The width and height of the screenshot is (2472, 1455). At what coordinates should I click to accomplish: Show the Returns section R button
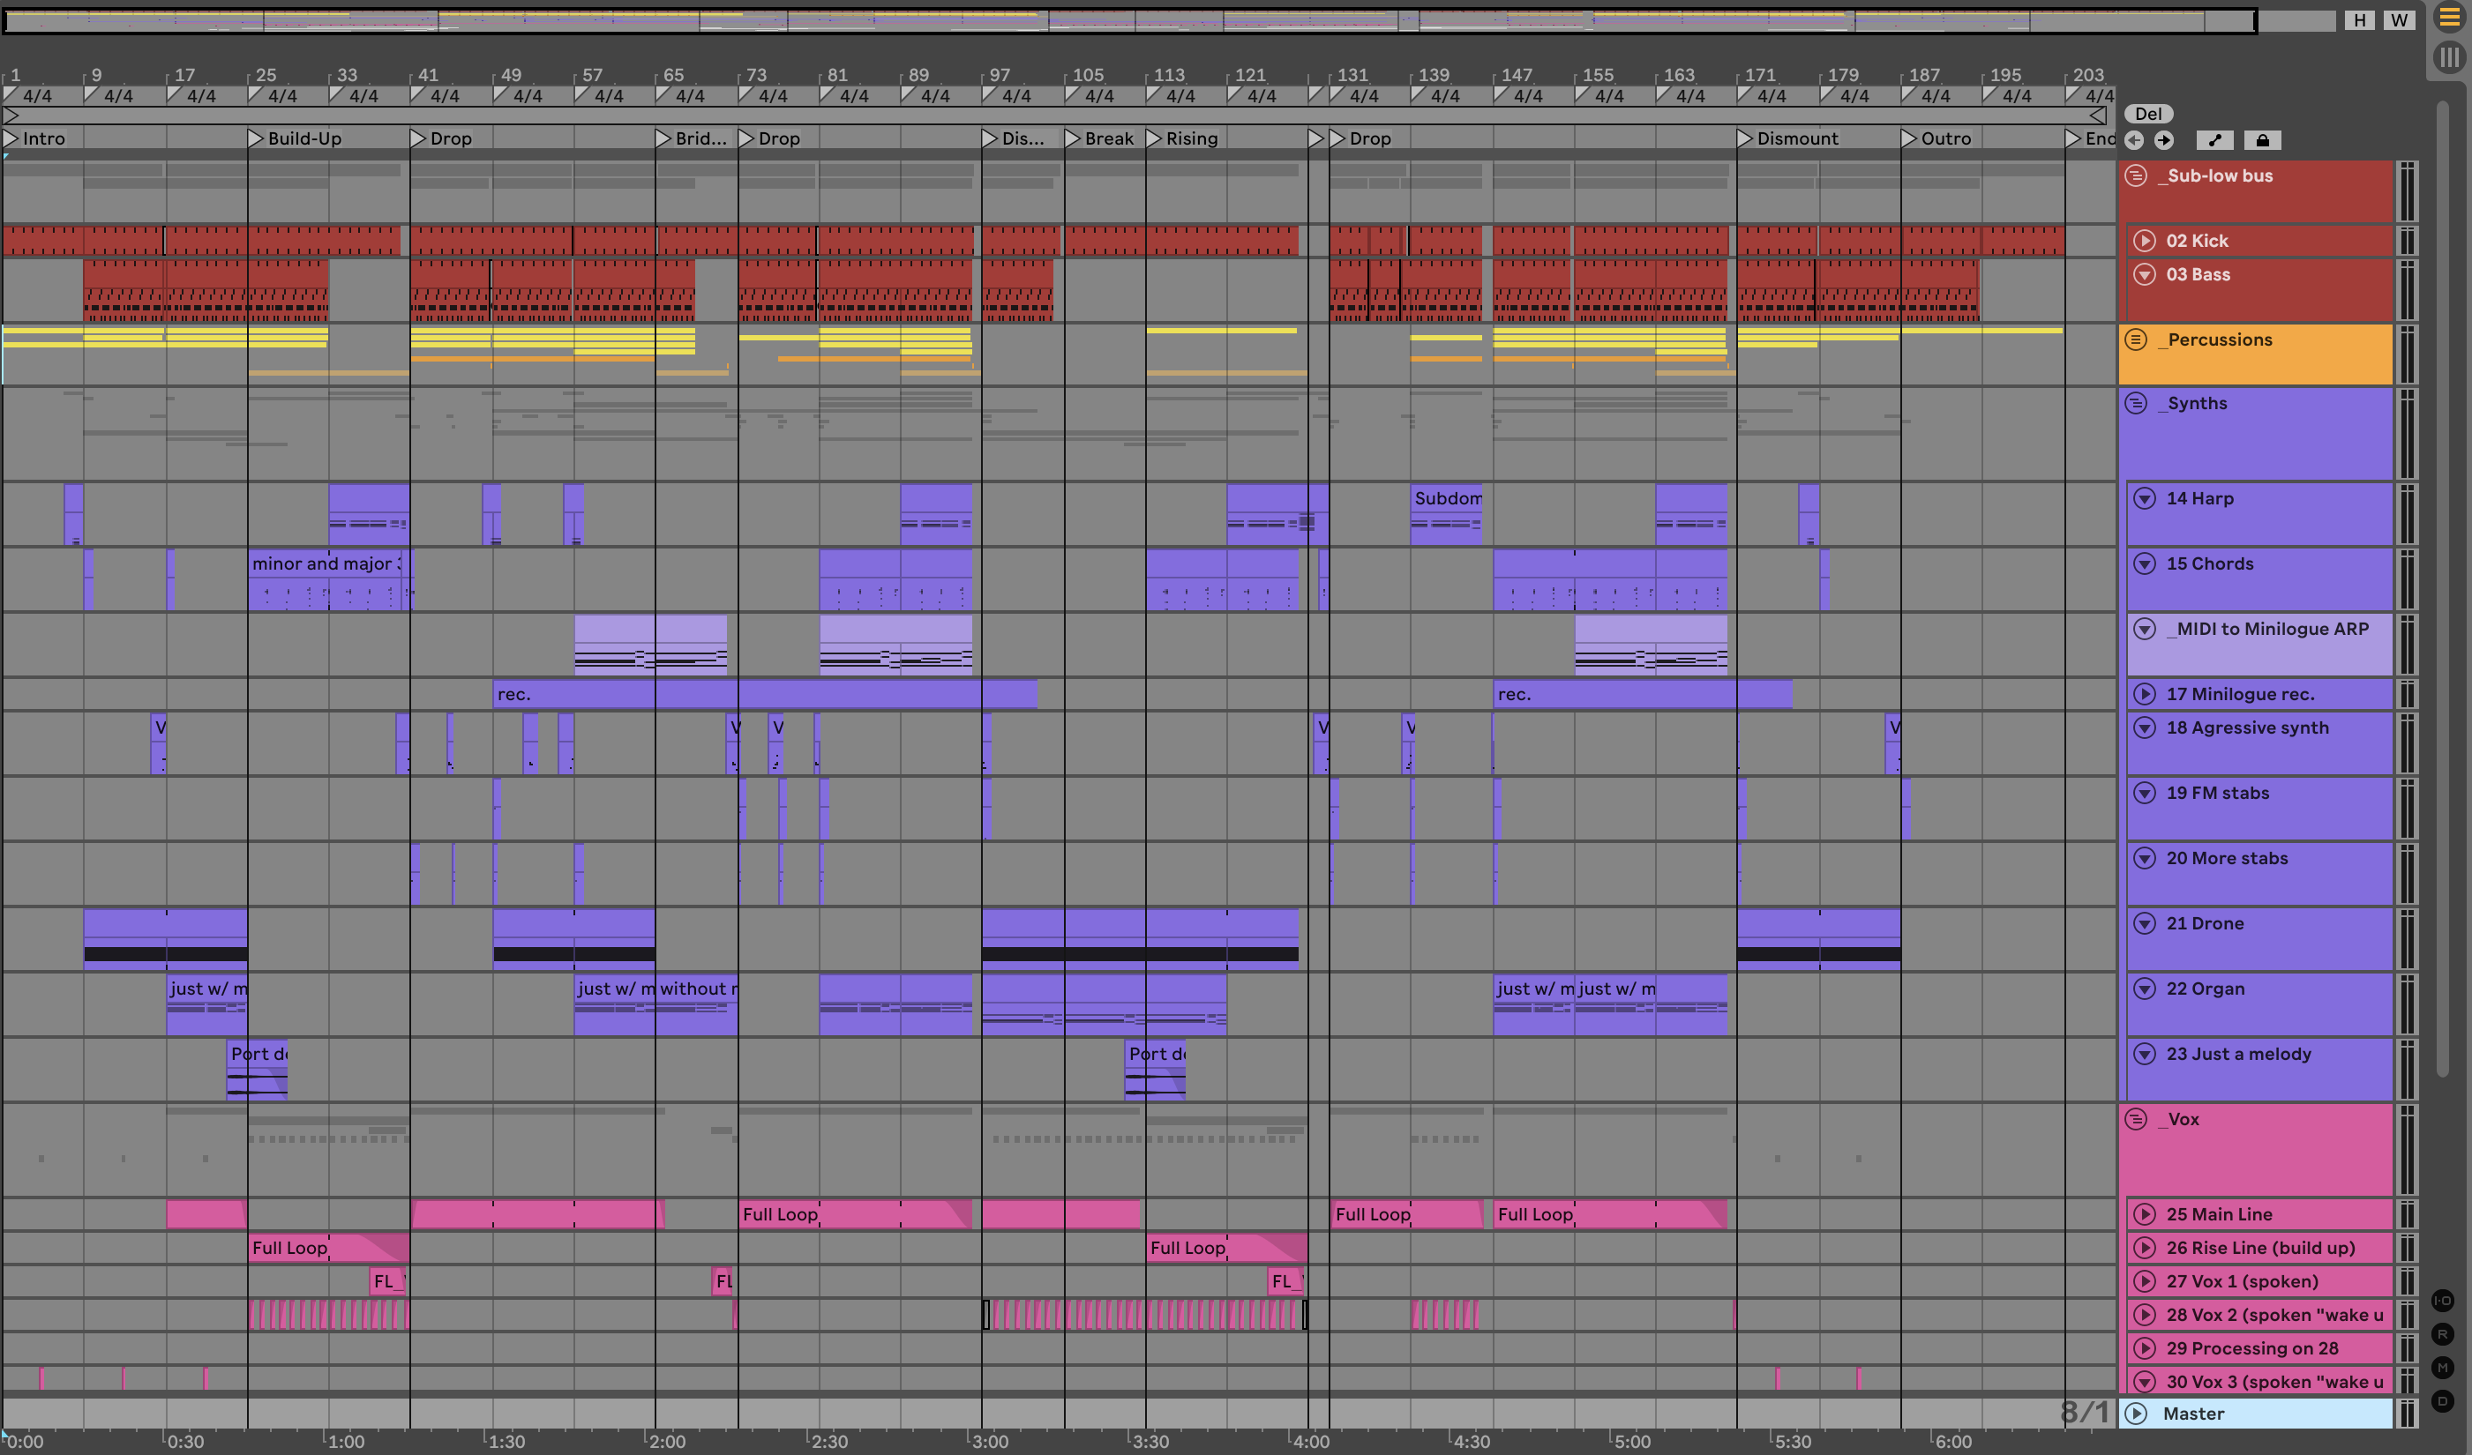point(2443,1334)
